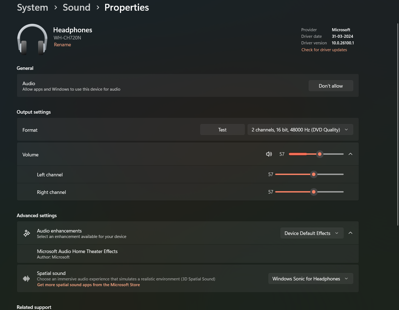Check for driver updates link

[324, 50]
